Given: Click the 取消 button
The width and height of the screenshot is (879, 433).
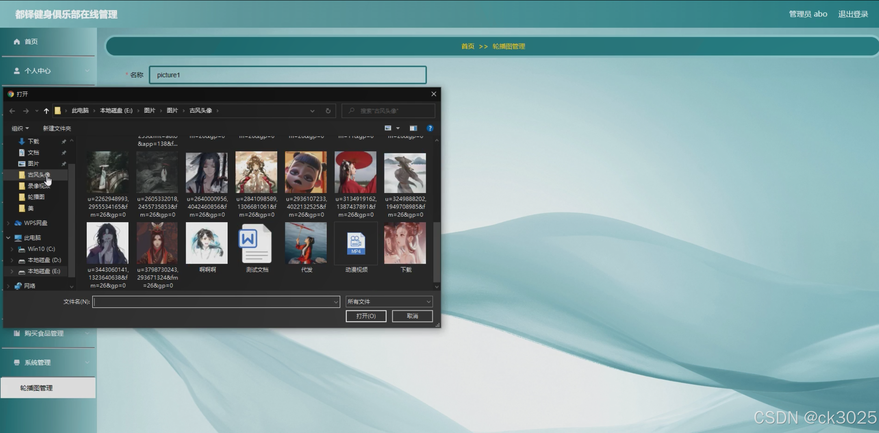Looking at the screenshot, I should (412, 316).
